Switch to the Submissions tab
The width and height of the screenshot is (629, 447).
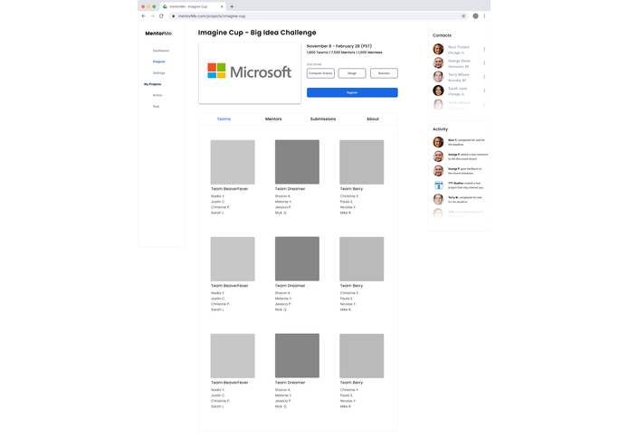(x=323, y=119)
